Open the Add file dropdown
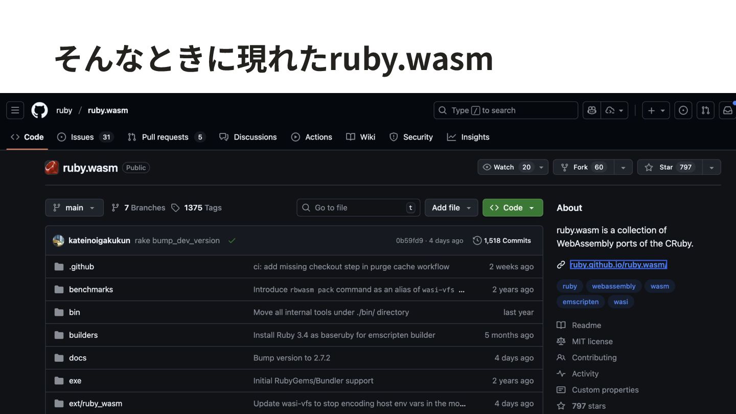Viewport: 736px width, 414px height. [x=451, y=208]
